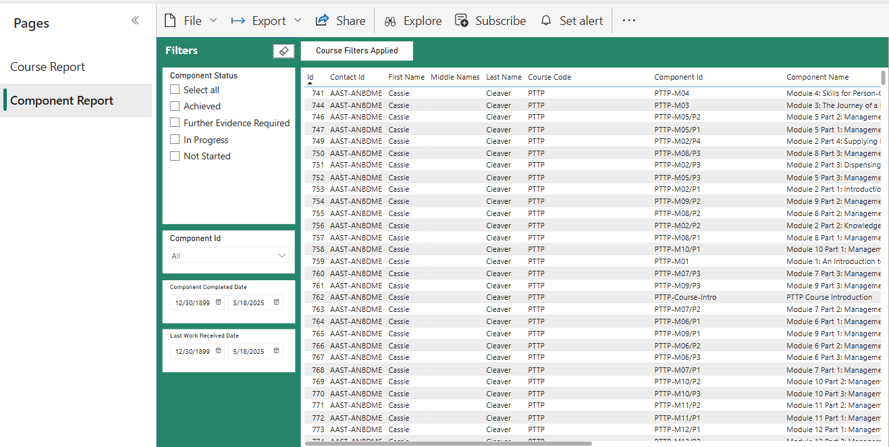This screenshot has height=447, width=889.
Task: Check the Achieved status checkbox
Action: [175, 106]
